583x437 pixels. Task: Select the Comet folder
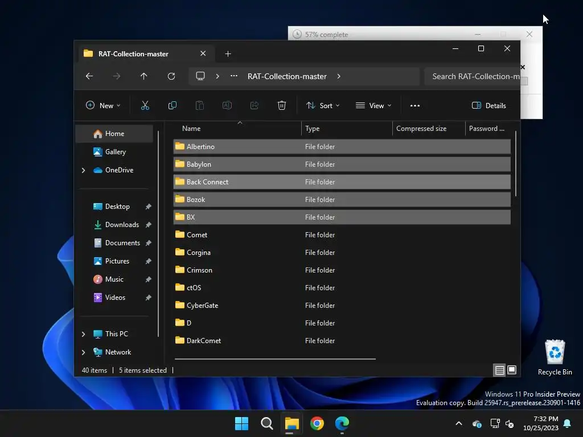(x=342, y=235)
